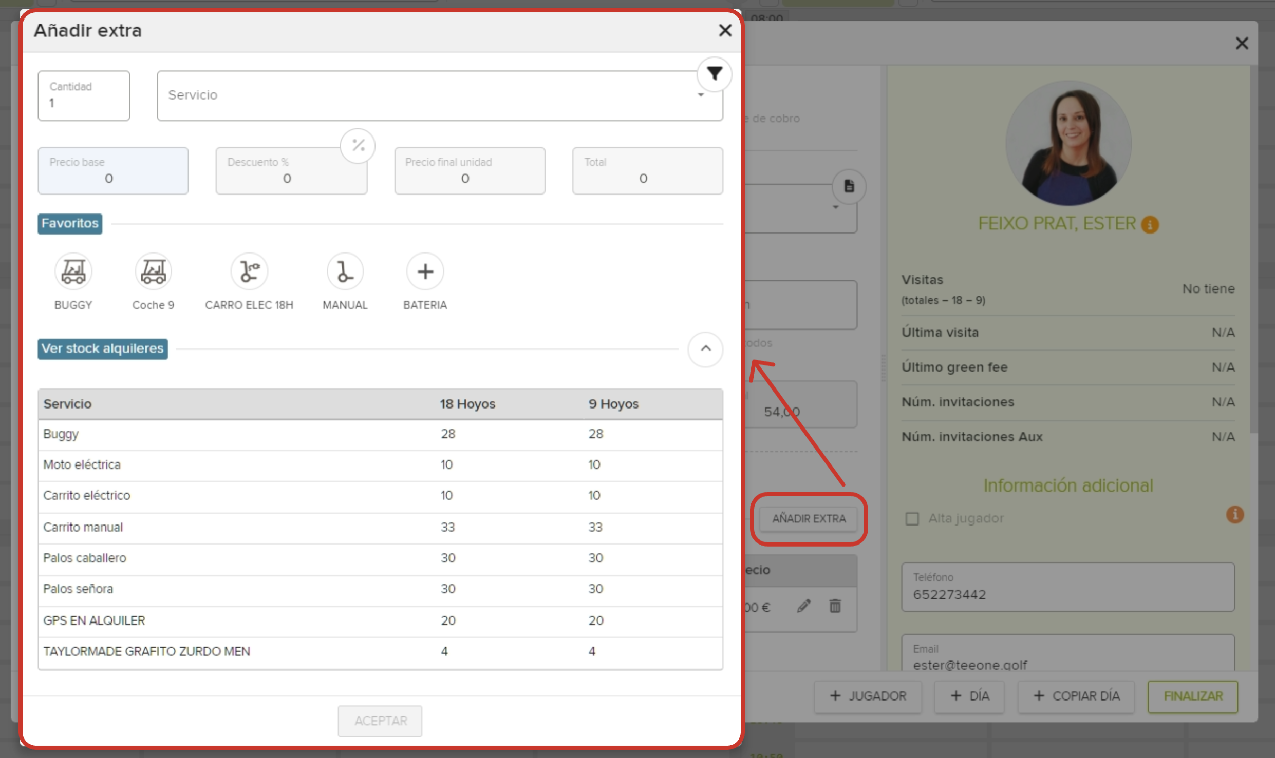Close the Añadir extra dialog
Image resolution: width=1275 pixels, height=758 pixels.
(725, 31)
